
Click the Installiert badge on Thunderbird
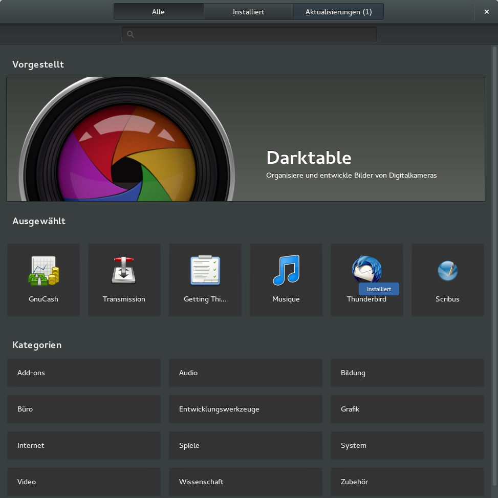click(379, 289)
